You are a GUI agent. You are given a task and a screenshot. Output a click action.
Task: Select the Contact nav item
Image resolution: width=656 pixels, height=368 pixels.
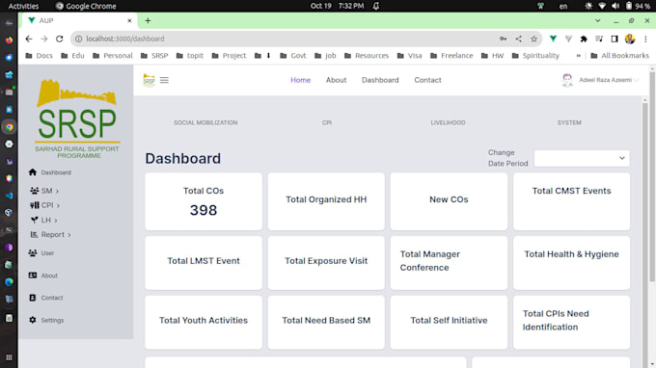point(427,80)
